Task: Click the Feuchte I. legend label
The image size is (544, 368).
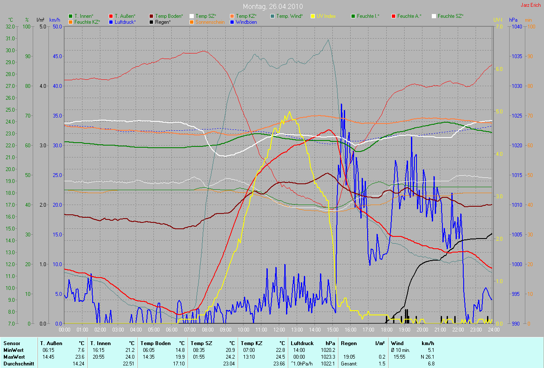Action: point(368,16)
